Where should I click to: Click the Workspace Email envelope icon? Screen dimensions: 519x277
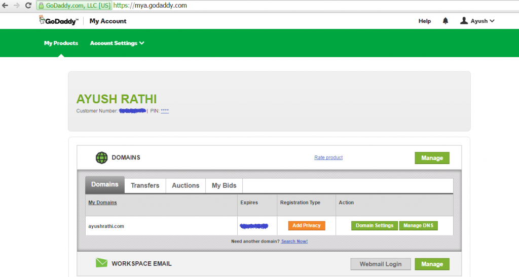point(102,263)
